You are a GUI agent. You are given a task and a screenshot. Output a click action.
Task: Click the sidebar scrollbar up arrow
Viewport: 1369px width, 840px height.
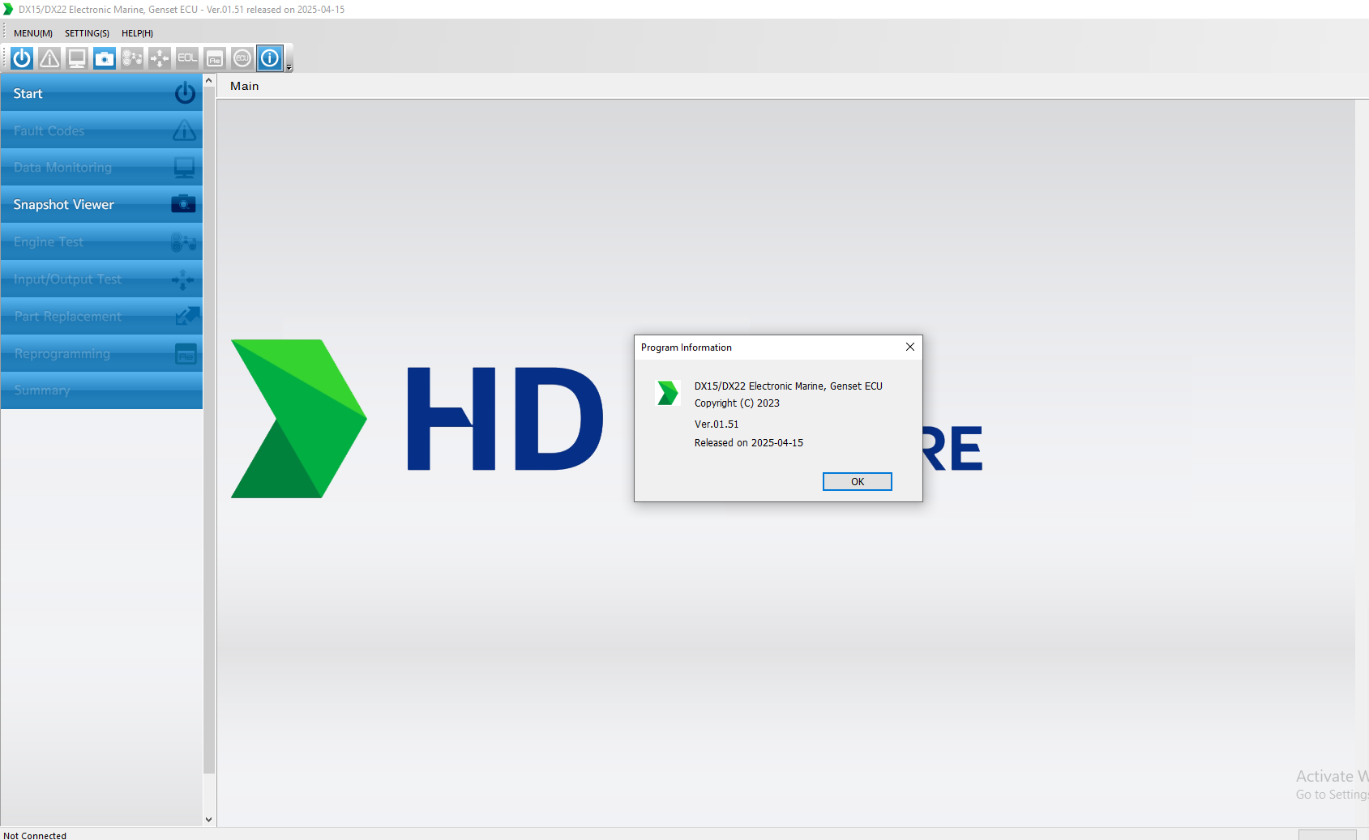[x=209, y=81]
